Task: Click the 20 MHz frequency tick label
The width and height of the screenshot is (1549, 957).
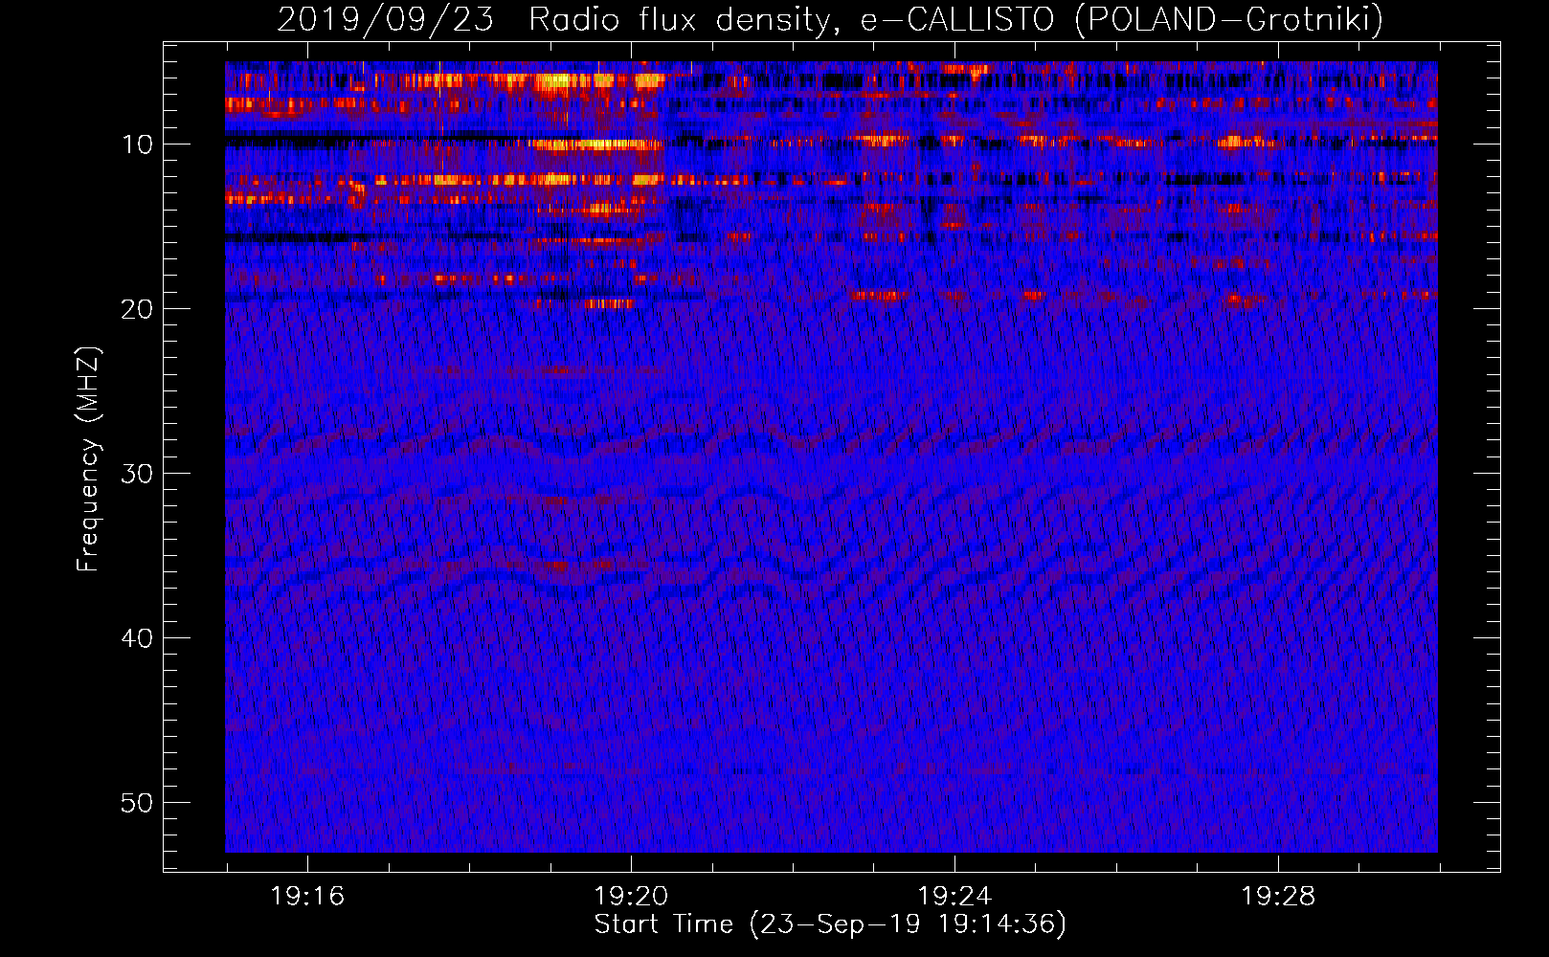Action: [138, 309]
